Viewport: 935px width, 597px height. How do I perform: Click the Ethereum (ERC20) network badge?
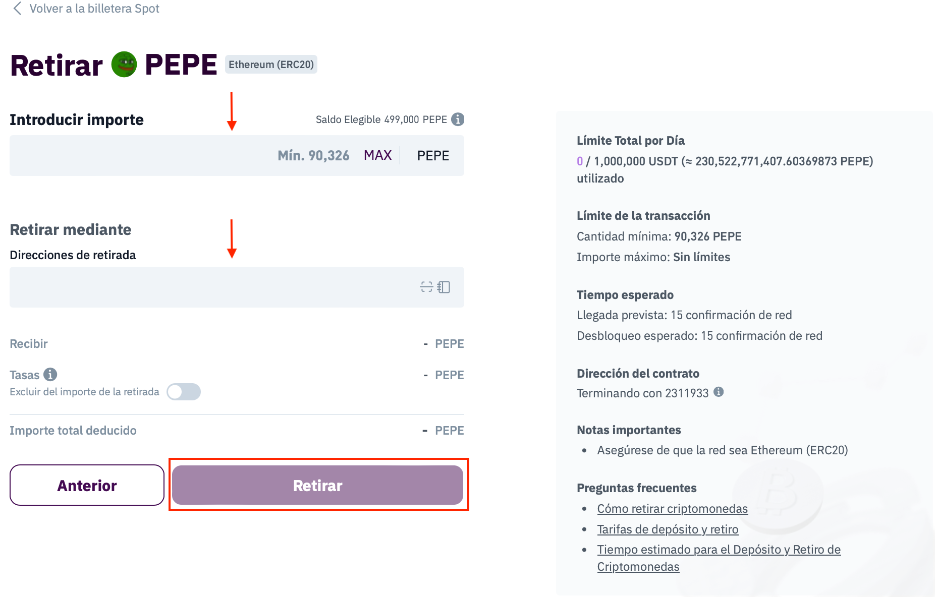(x=271, y=65)
